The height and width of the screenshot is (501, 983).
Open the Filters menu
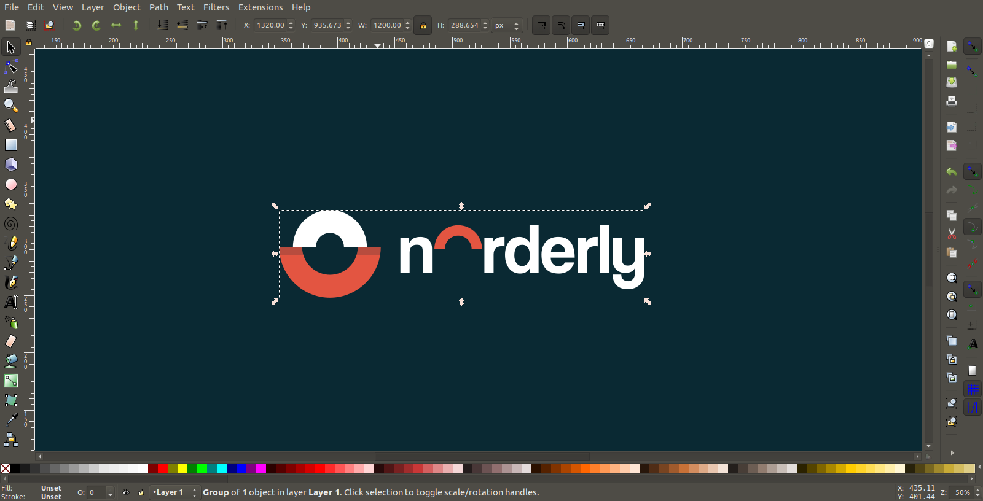216,7
